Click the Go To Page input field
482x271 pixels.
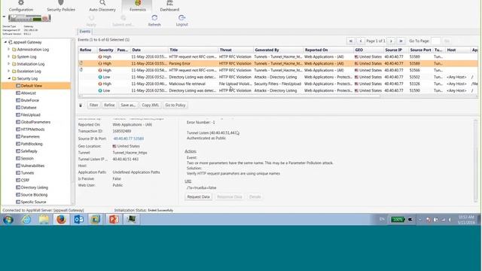pos(435,41)
